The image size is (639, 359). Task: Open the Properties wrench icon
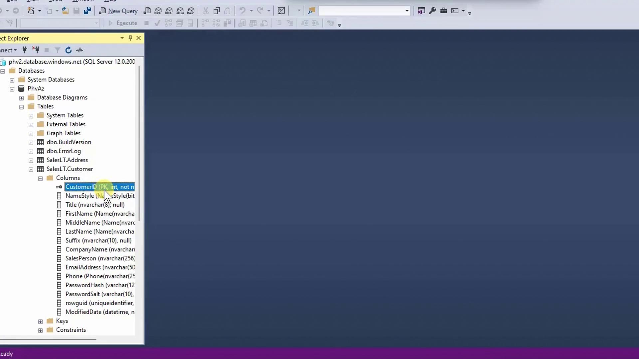coord(432,11)
